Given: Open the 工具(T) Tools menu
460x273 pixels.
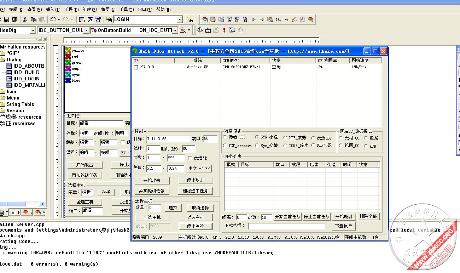Looking at the screenshot, I should point(126,10).
